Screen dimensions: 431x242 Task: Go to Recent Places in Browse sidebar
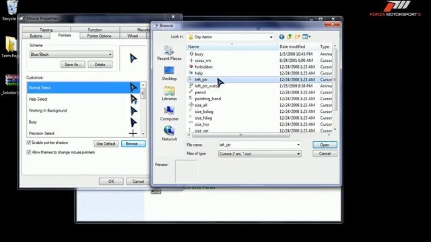coord(169,53)
